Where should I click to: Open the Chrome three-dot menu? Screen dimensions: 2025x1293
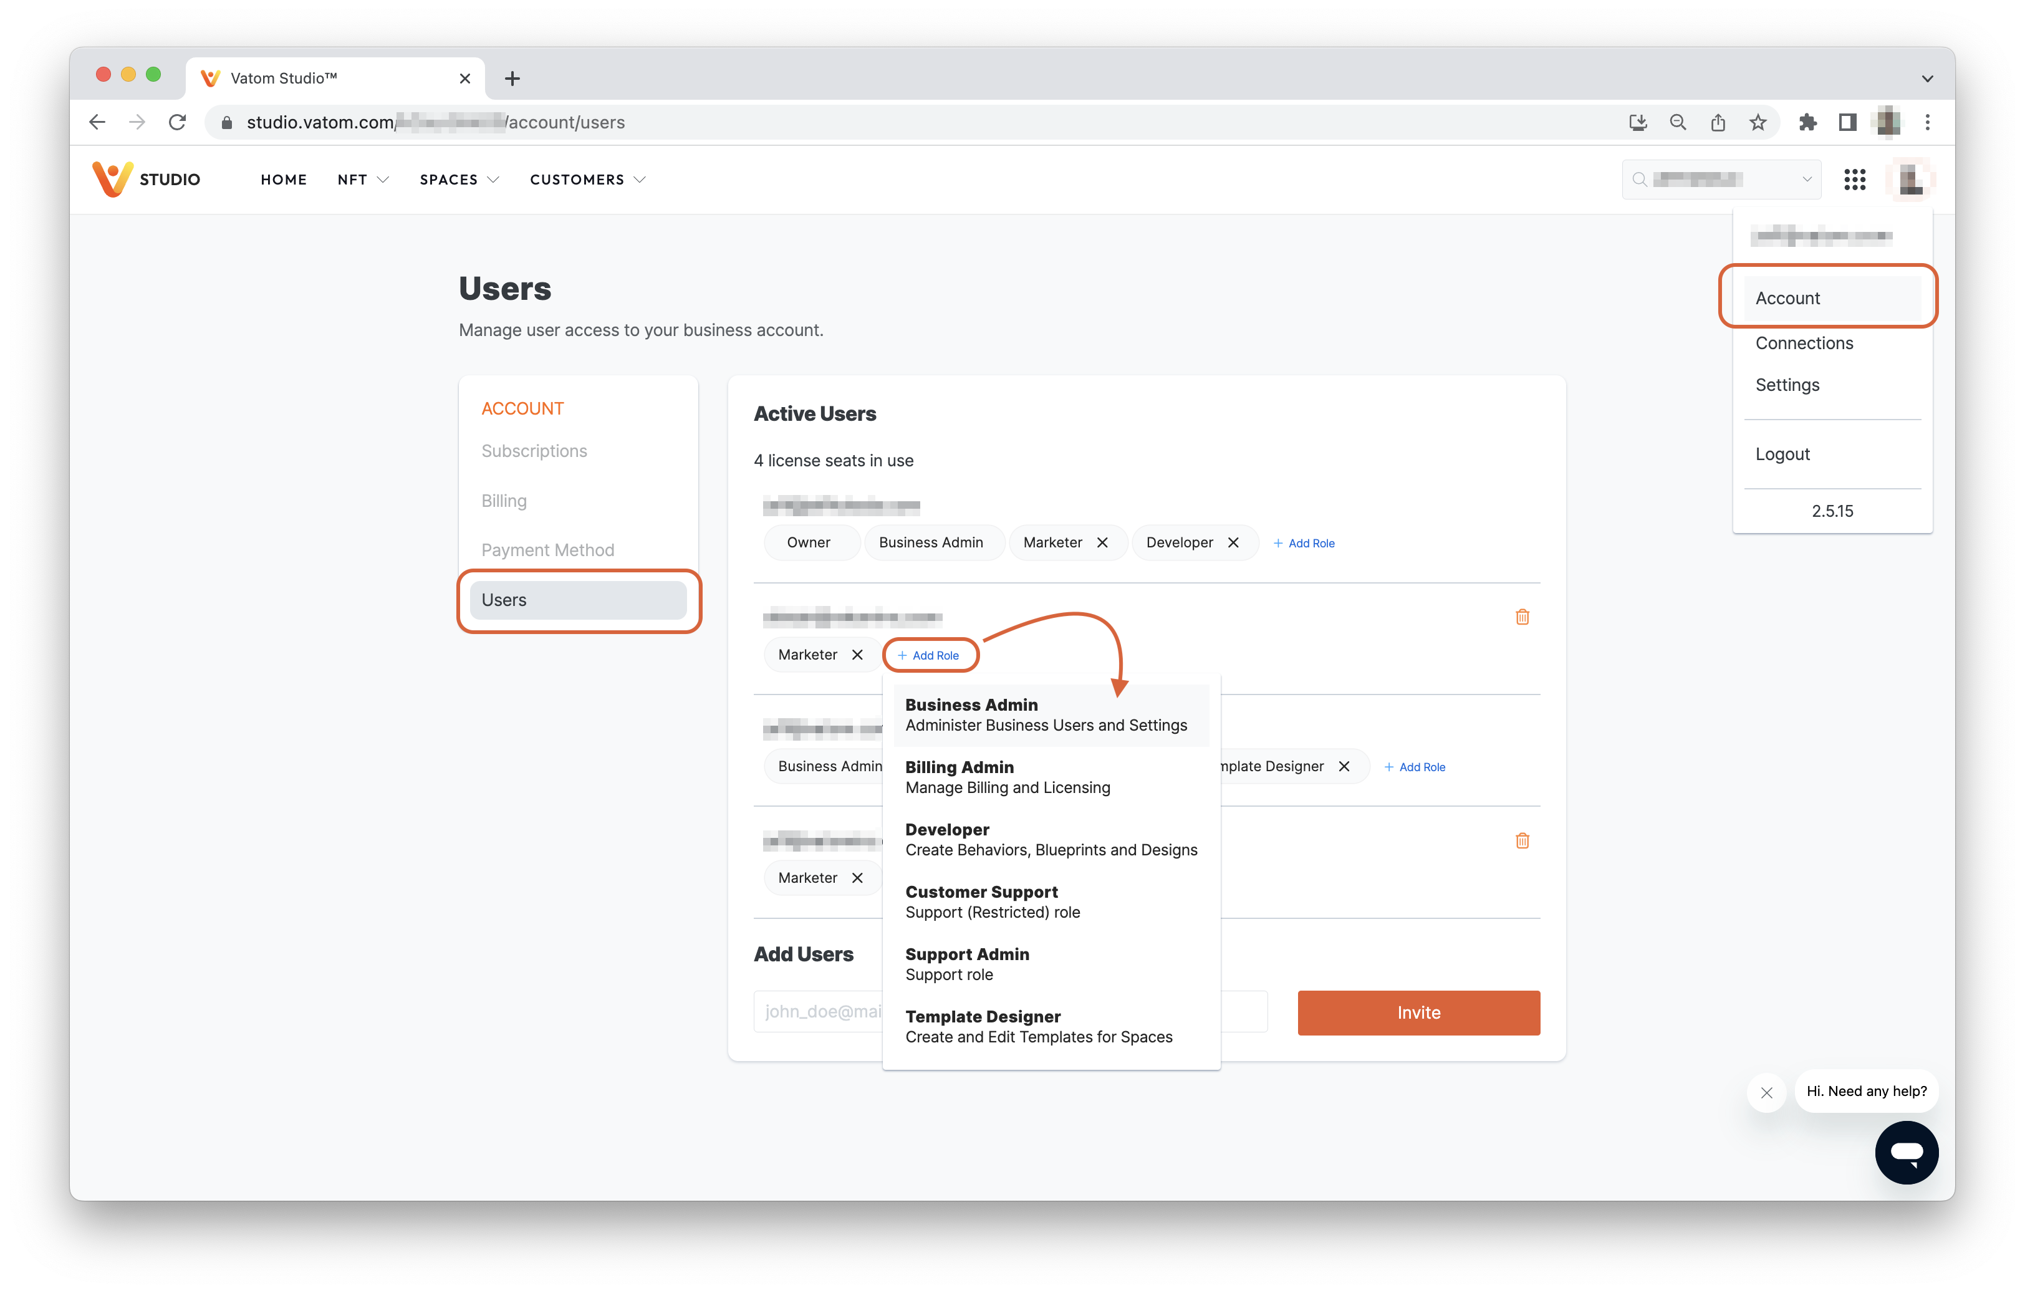(x=1928, y=123)
